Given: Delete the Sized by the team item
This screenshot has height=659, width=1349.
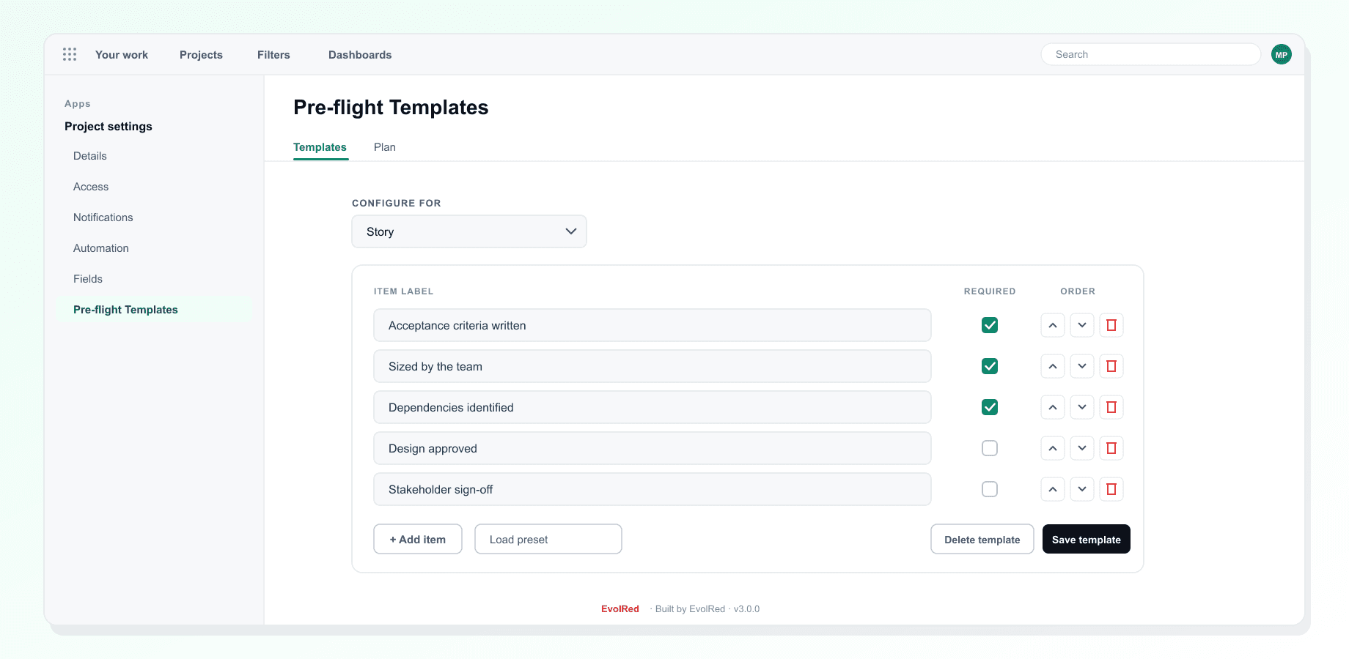Looking at the screenshot, I should point(1111,366).
